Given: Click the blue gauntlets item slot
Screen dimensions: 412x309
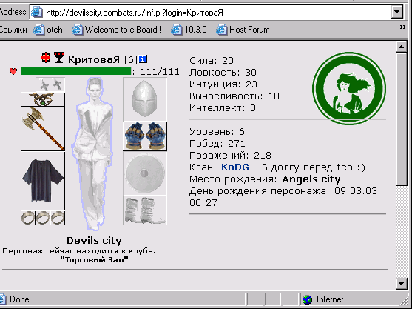Looking at the screenshot, I should (145, 136).
